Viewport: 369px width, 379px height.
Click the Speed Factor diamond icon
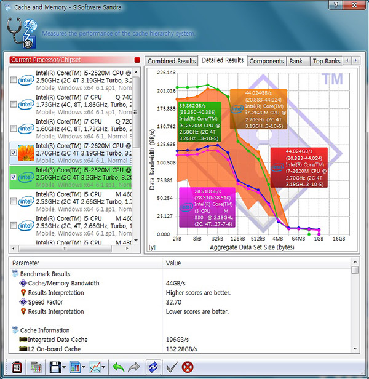pyautogui.click(x=23, y=302)
